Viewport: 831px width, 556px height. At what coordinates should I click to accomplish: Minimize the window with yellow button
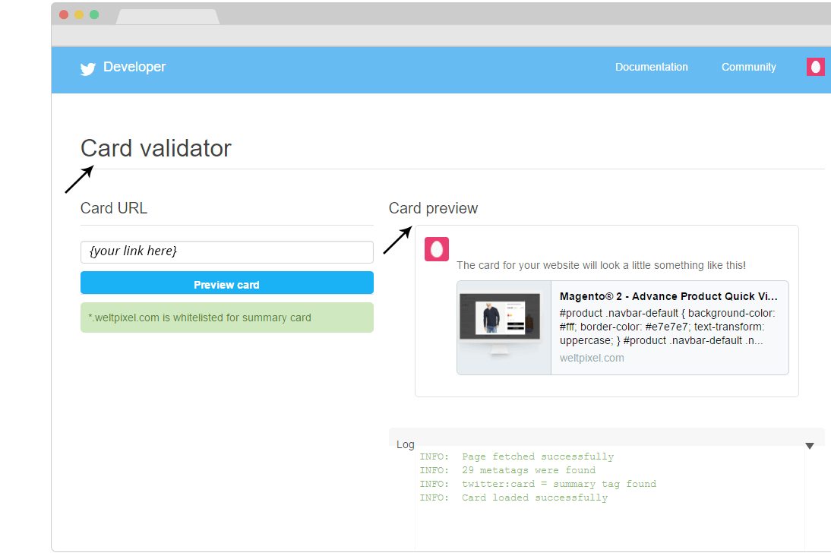pyautogui.click(x=79, y=14)
